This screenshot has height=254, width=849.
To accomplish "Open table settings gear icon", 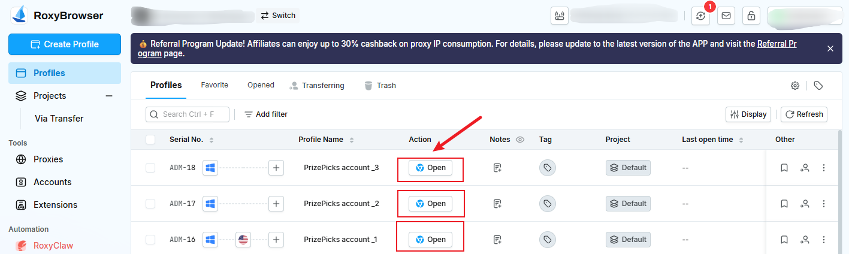I will [x=795, y=86].
